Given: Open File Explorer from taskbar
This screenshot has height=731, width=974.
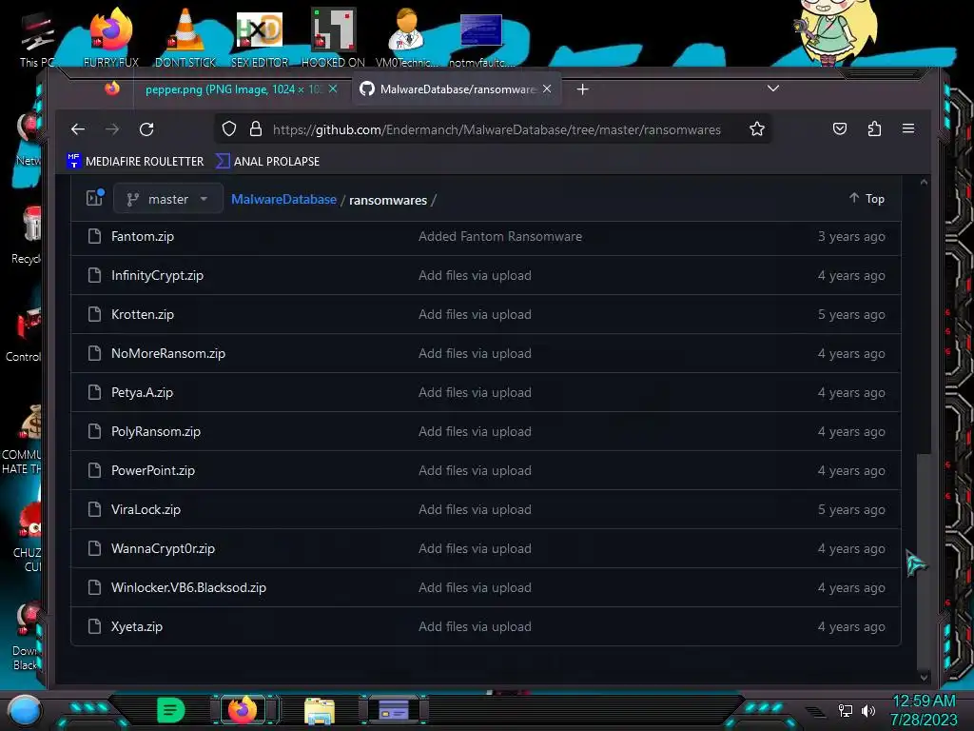Looking at the screenshot, I should coord(320,711).
